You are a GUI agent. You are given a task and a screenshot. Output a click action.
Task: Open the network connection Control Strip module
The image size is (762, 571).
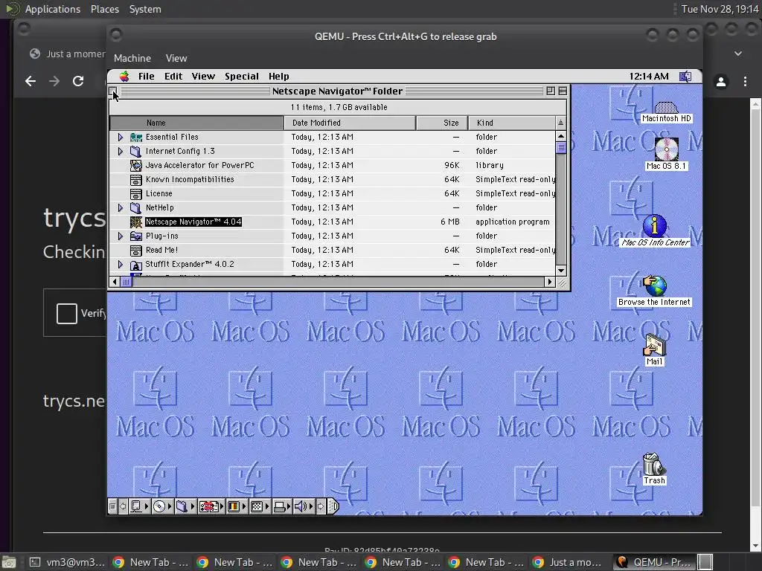click(211, 506)
